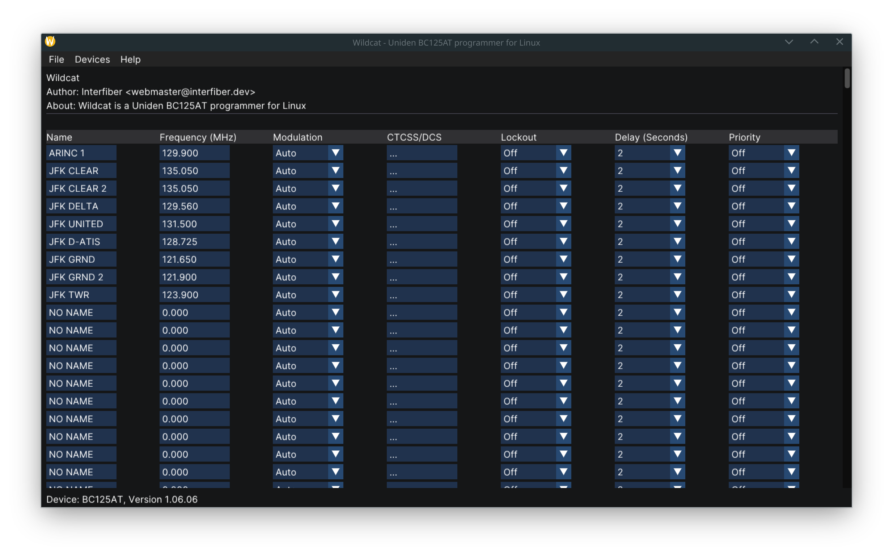The height and width of the screenshot is (556, 893).
Task: Click the Modulation column header
Action: [297, 137]
